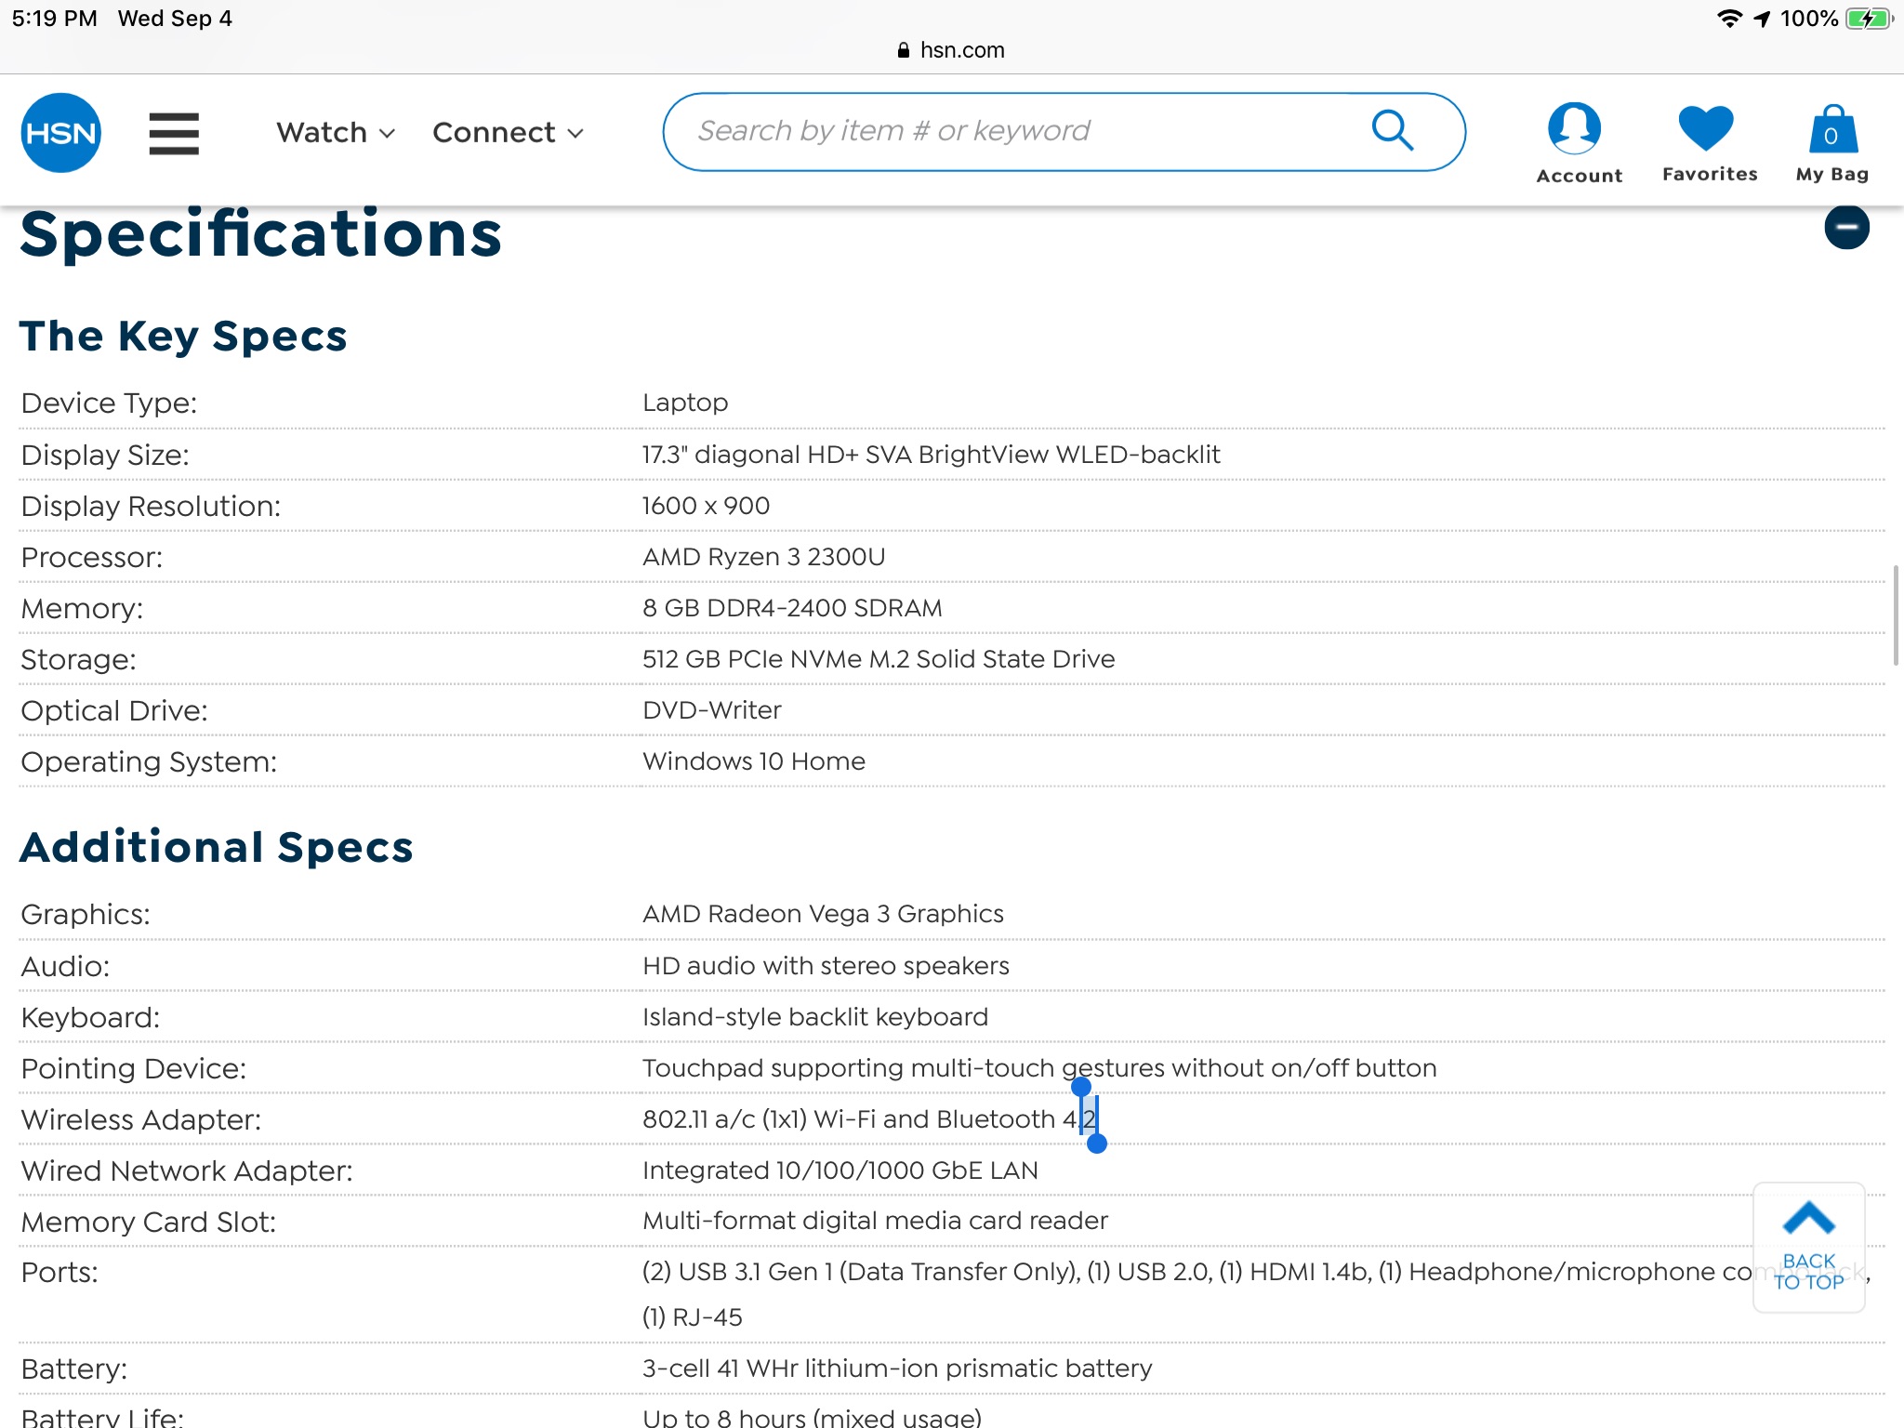The width and height of the screenshot is (1904, 1428).
Task: Click the 'Additional Specs' heading
Action: (x=217, y=847)
